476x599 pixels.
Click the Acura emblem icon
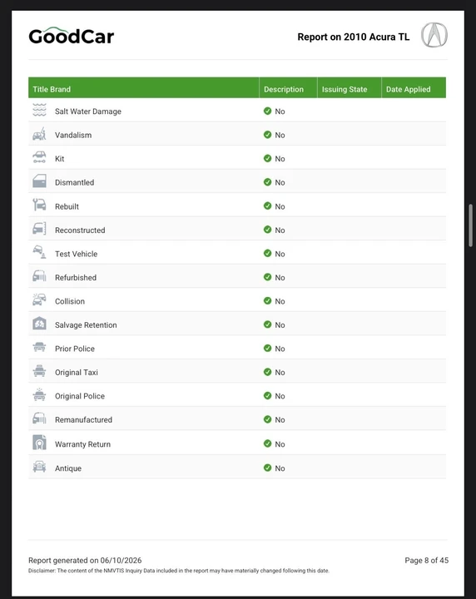(434, 35)
